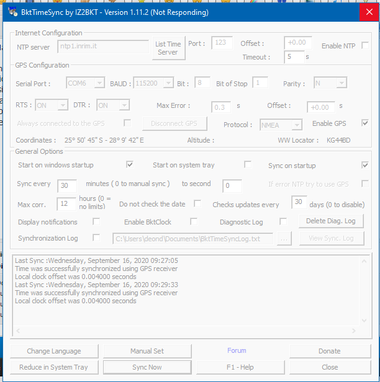The height and width of the screenshot is (382, 380).
Task: Click the List Time Server button
Action: pos(168,48)
